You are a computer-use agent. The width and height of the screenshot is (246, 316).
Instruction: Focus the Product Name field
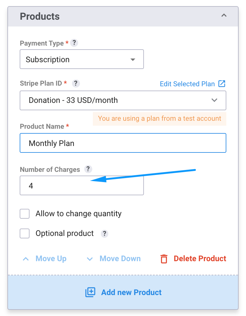pos(123,143)
